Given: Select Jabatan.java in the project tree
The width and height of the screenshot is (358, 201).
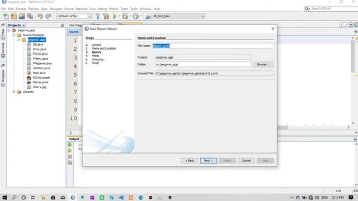Looking at the screenshot, I should tap(41, 68).
